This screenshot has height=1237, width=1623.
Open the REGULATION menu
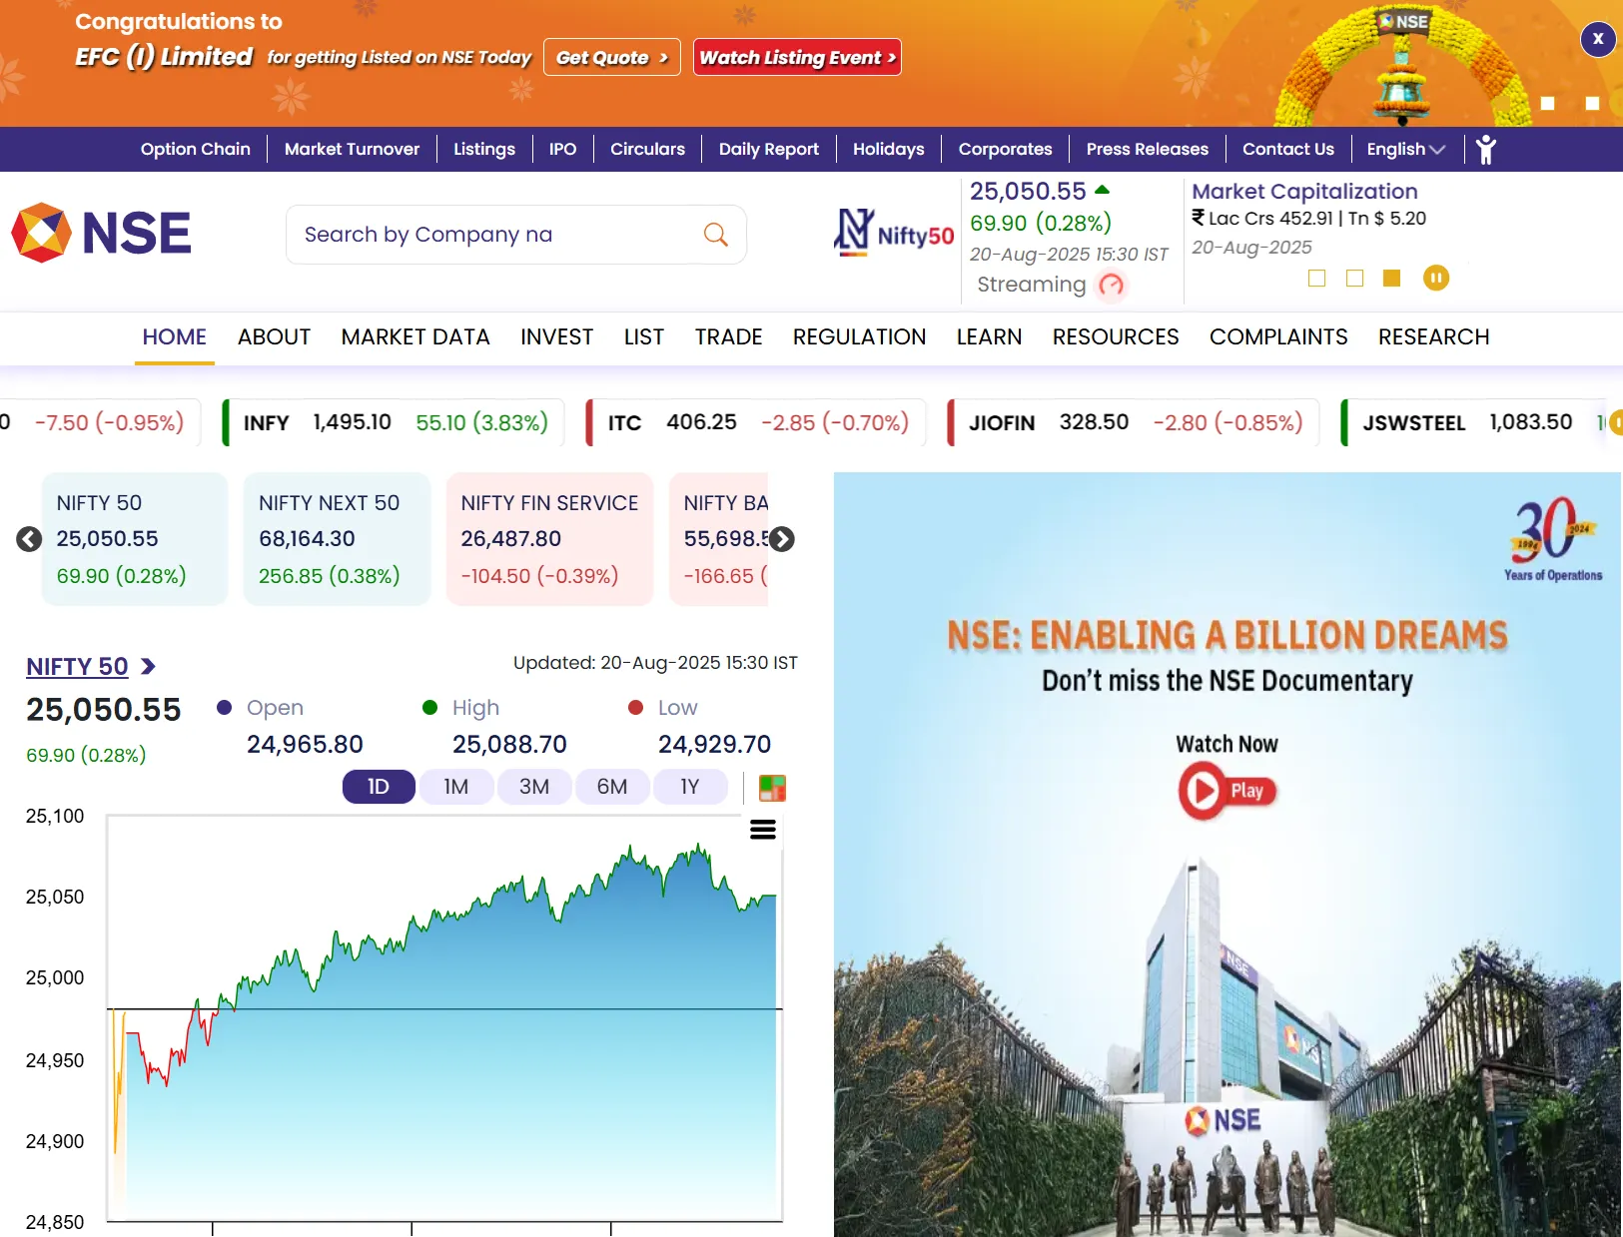859,337
